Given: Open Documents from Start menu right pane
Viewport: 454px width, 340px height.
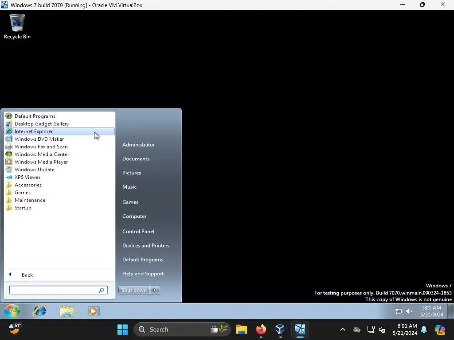Looking at the screenshot, I should pos(136,159).
